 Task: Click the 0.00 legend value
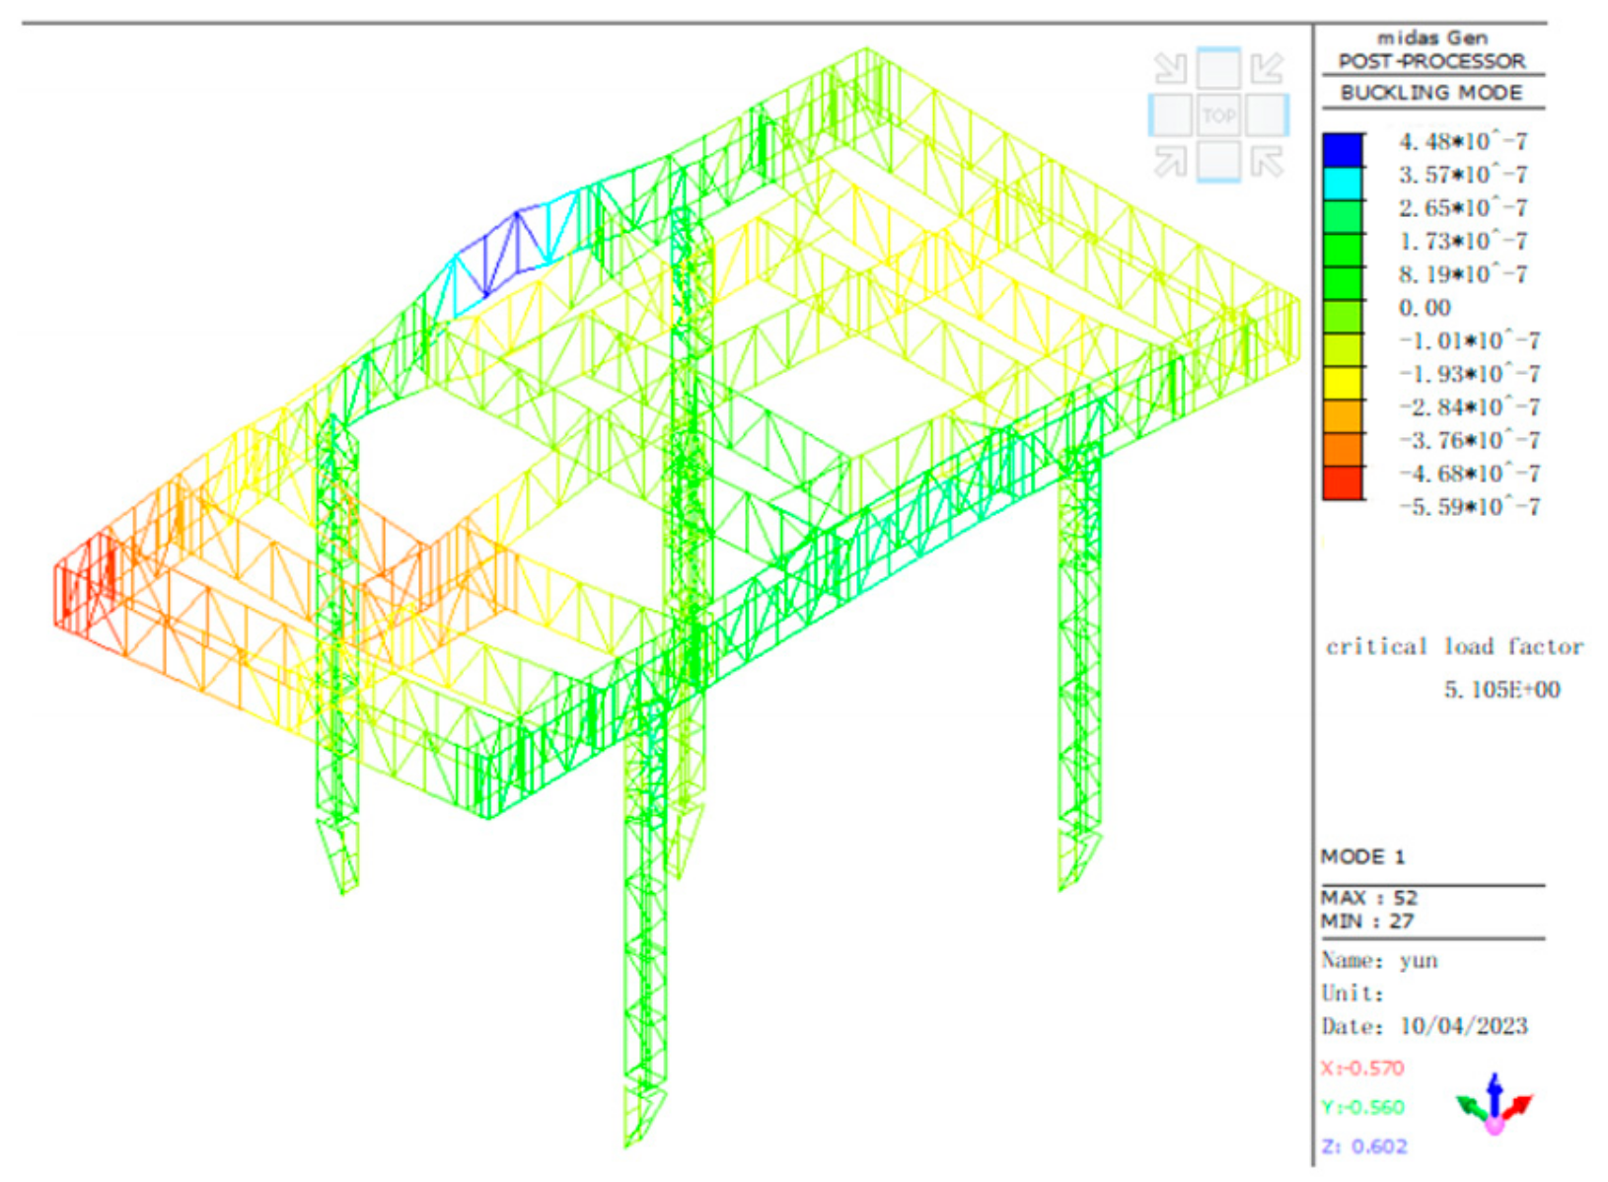point(1425,308)
